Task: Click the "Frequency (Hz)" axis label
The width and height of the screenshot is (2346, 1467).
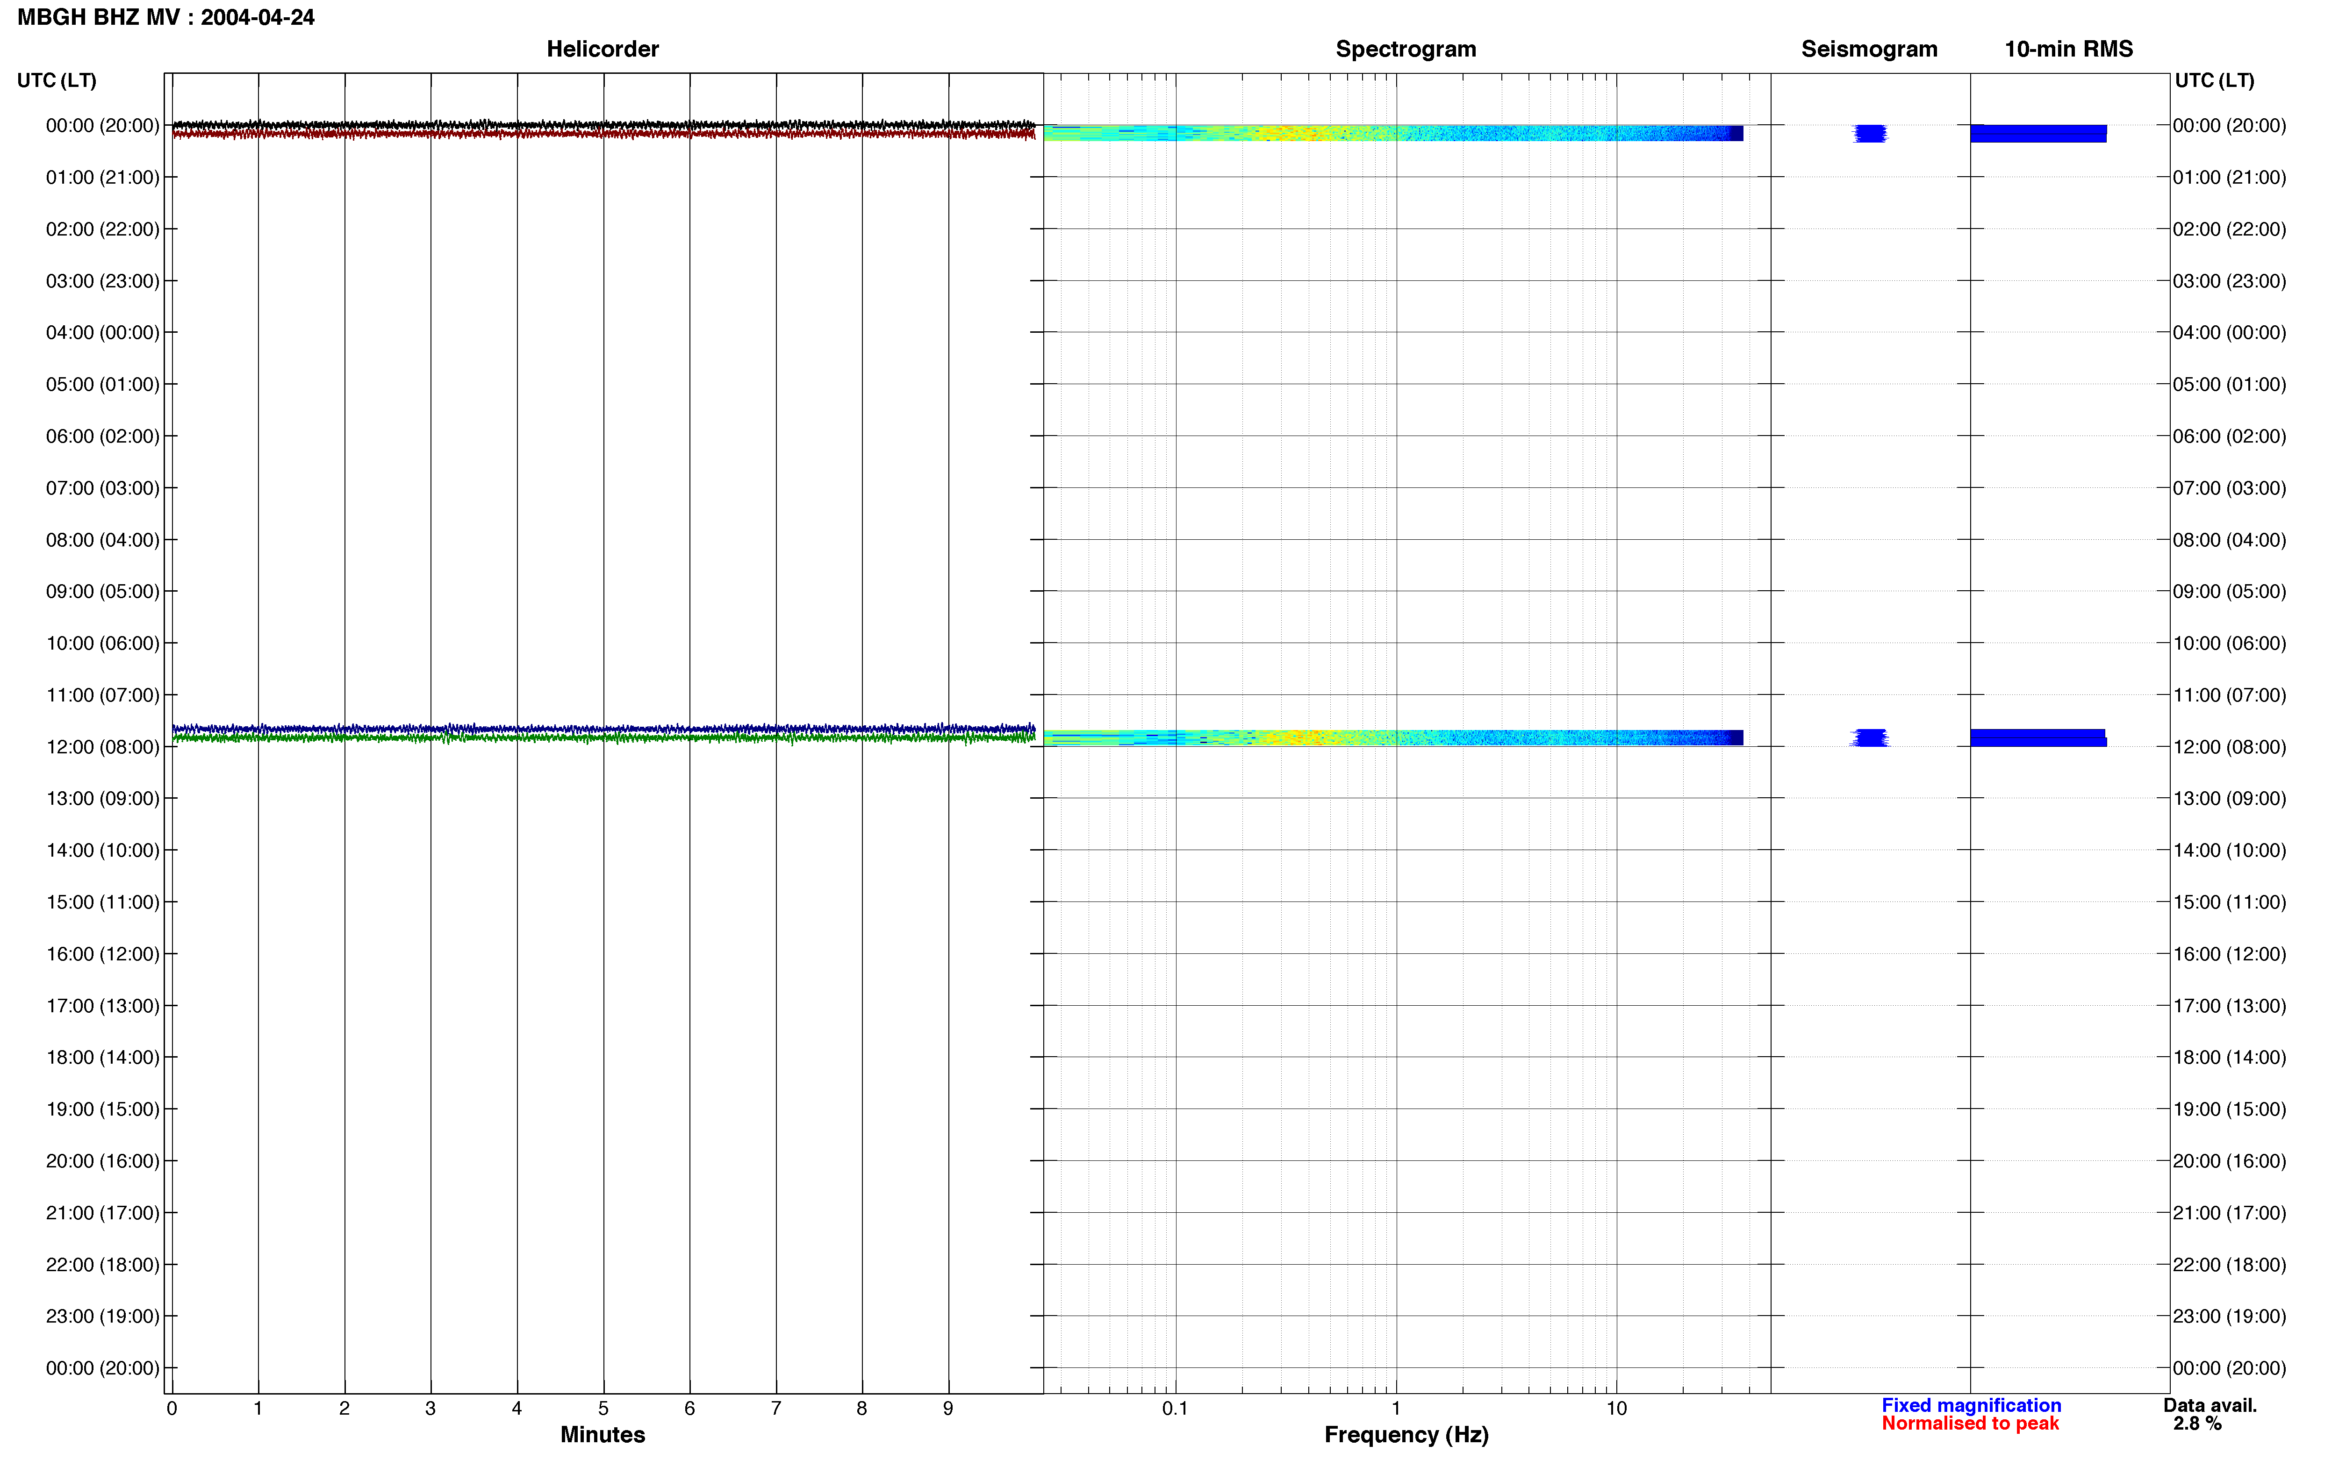Action: click(1406, 1435)
